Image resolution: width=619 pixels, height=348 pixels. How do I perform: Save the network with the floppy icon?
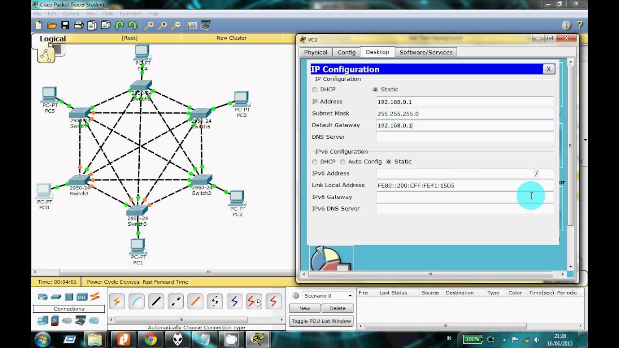pyautogui.click(x=65, y=25)
